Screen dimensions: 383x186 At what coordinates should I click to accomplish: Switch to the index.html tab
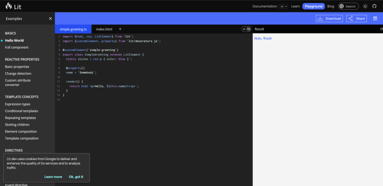[x=104, y=29]
